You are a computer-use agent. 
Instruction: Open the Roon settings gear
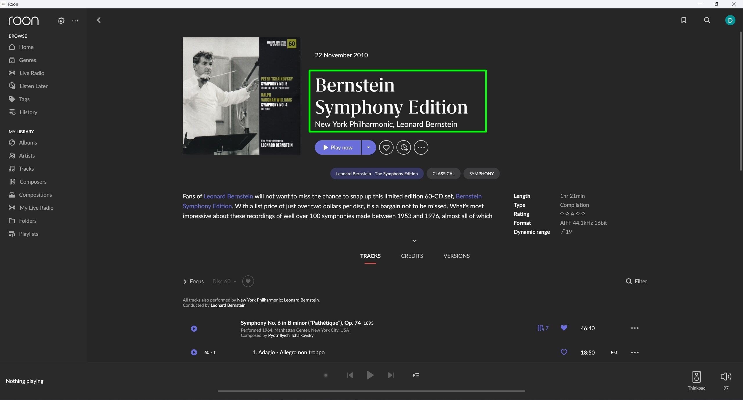[x=61, y=21]
